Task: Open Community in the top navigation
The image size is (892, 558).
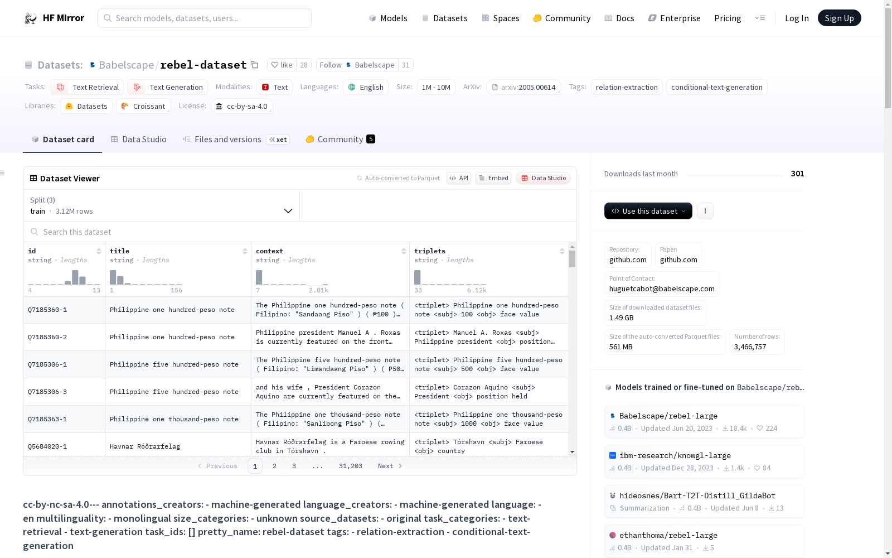Action: pyautogui.click(x=562, y=18)
